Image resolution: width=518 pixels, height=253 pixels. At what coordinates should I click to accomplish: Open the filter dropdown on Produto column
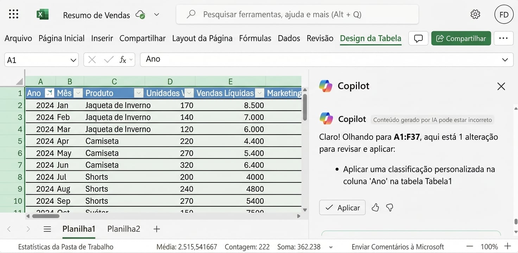[139, 93]
